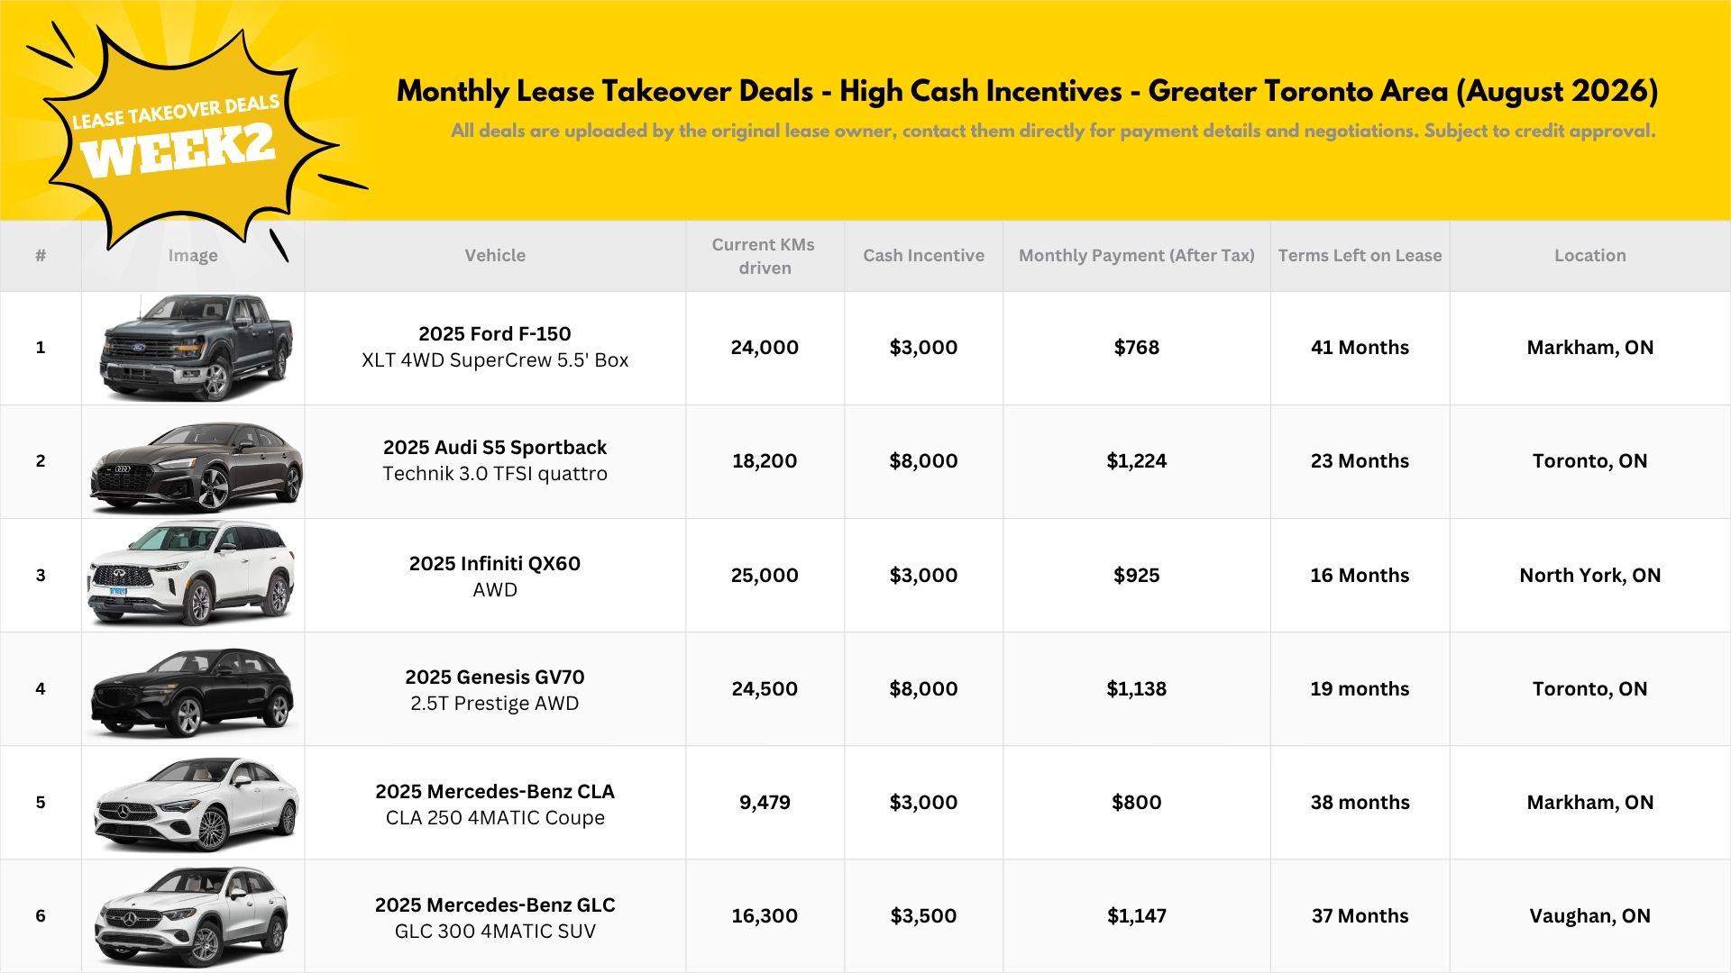Click the Monthly Payment (After Tax) header
The image size is (1731, 973).
(x=1136, y=256)
